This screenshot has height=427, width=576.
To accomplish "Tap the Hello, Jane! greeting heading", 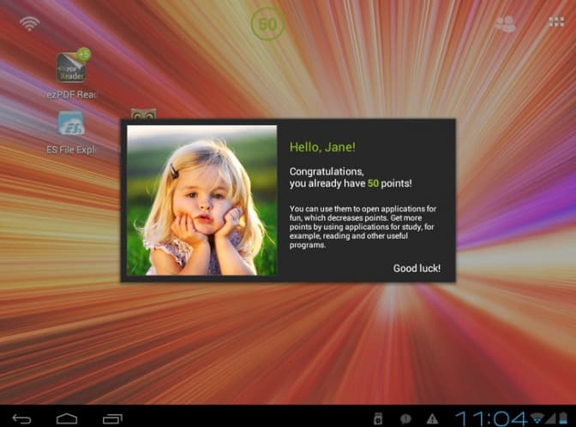I will pyautogui.click(x=322, y=147).
